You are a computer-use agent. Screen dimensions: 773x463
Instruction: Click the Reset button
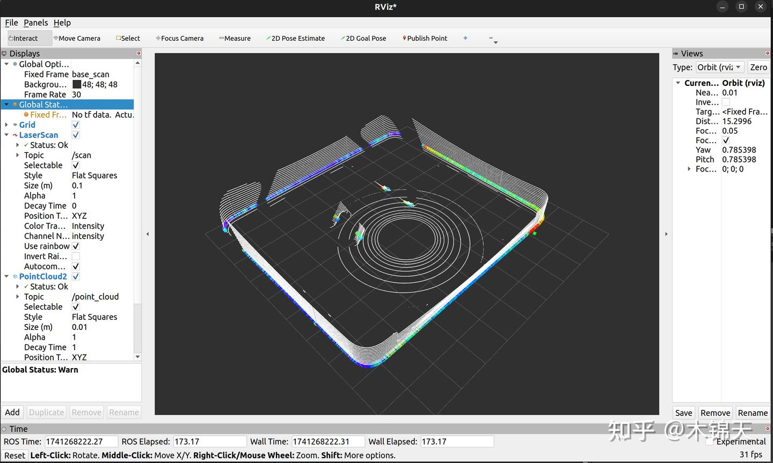click(14, 455)
